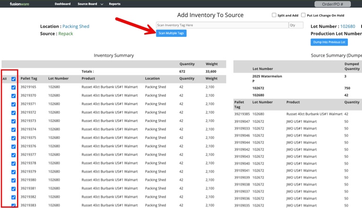Screen dimensions: 362x208
Task: Click the Repack source link
Action: (66, 34)
